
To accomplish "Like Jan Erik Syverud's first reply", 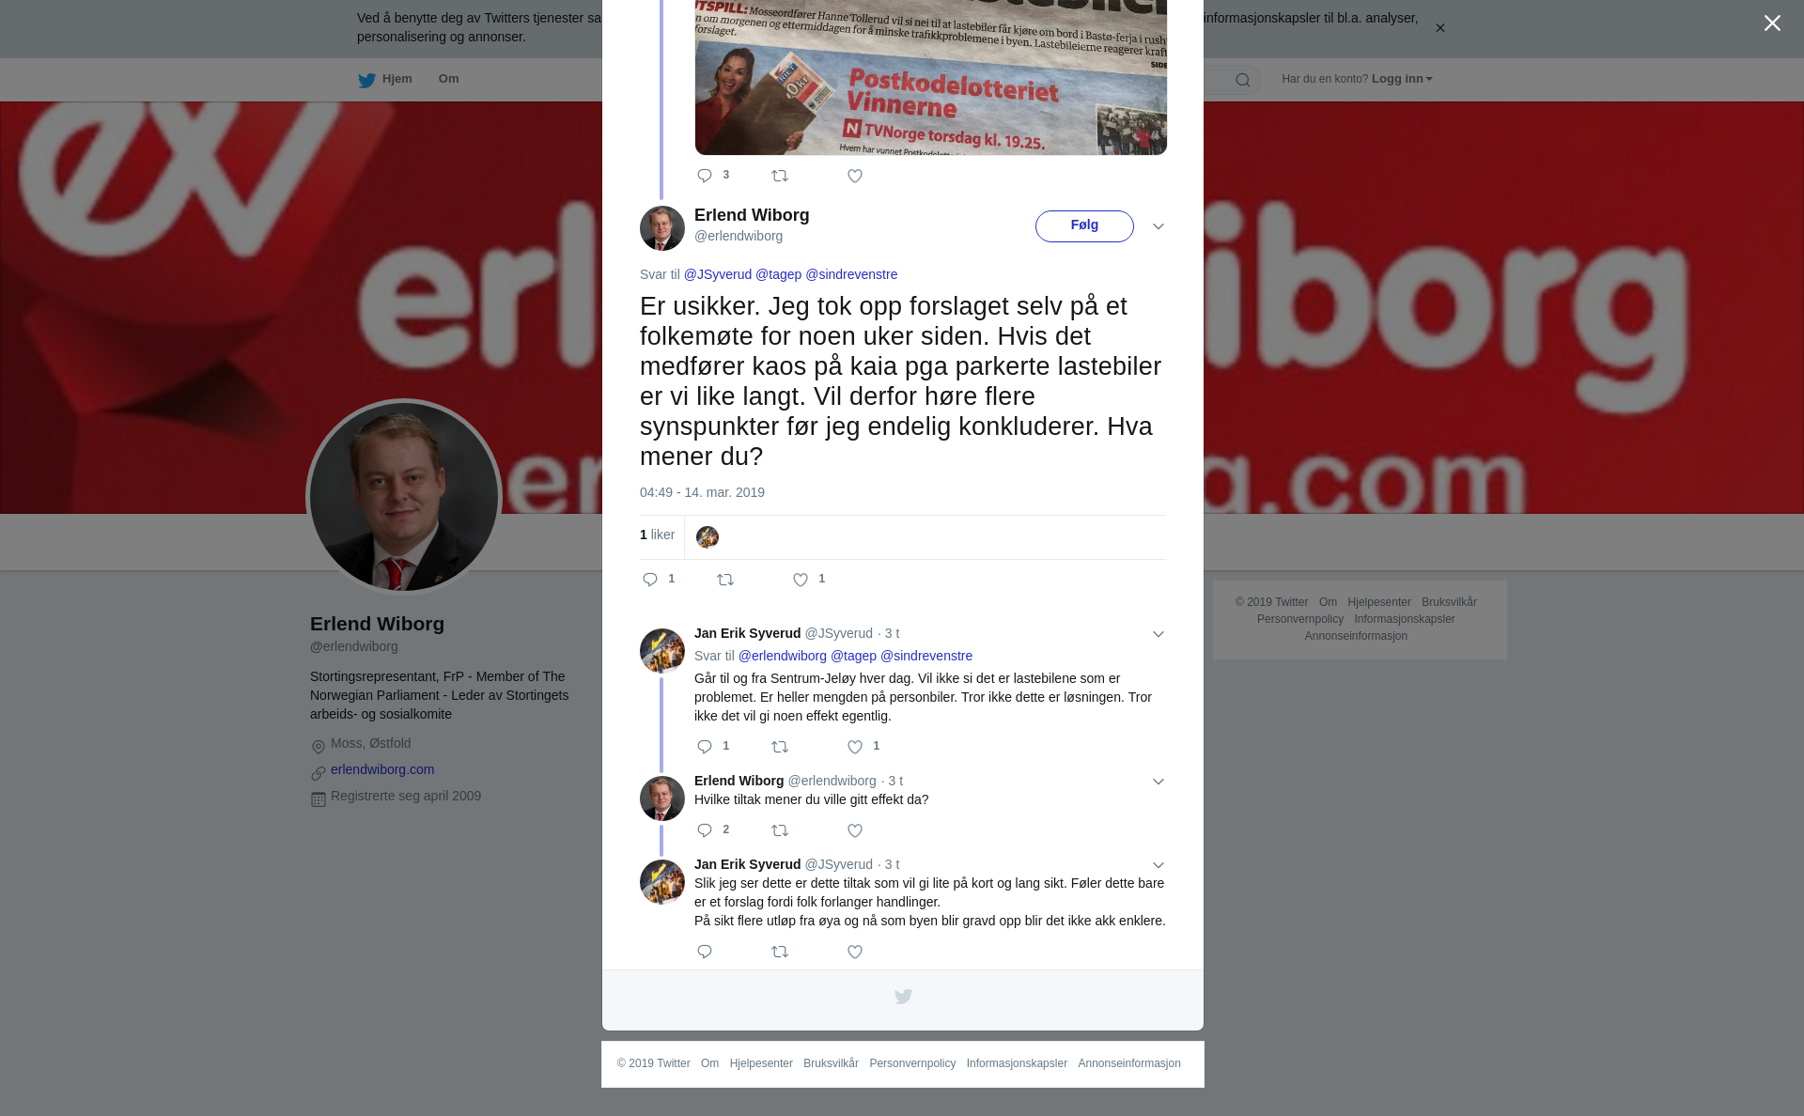I will (x=855, y=748).
